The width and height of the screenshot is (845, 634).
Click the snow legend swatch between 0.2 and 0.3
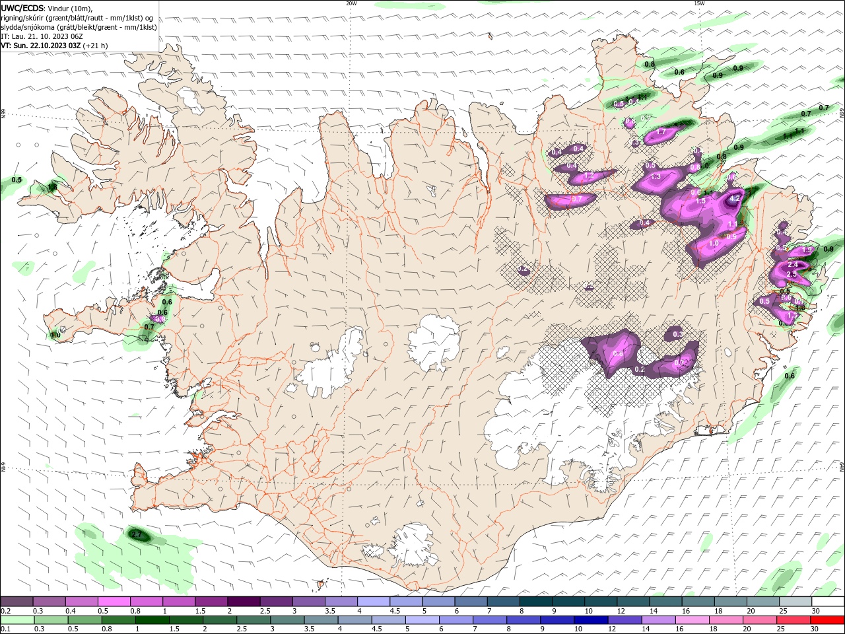pos(17,601)
